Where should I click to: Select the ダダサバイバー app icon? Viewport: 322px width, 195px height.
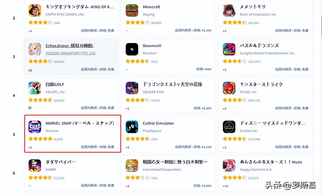click(x=35, y=166)
